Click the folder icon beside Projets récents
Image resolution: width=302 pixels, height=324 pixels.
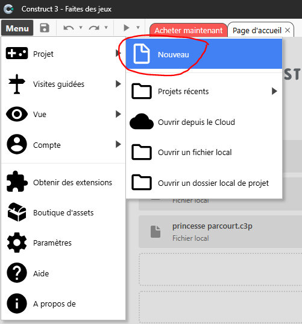point(142,91)
